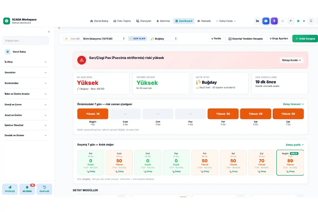The width and height of the screenshot is (318, 212).
Task: Open Detay for Çar 30 Eyl card
Action: point(262,171)
